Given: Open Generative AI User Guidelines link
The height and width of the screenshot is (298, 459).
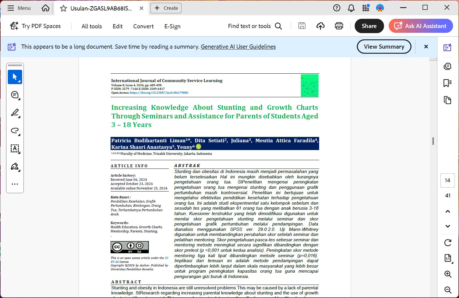Looking at the screenshot, I should 238,47.
